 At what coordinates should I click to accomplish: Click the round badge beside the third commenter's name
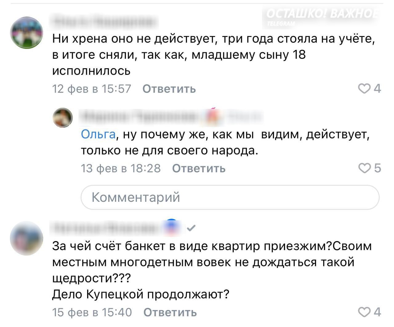[x=172, y=227]
